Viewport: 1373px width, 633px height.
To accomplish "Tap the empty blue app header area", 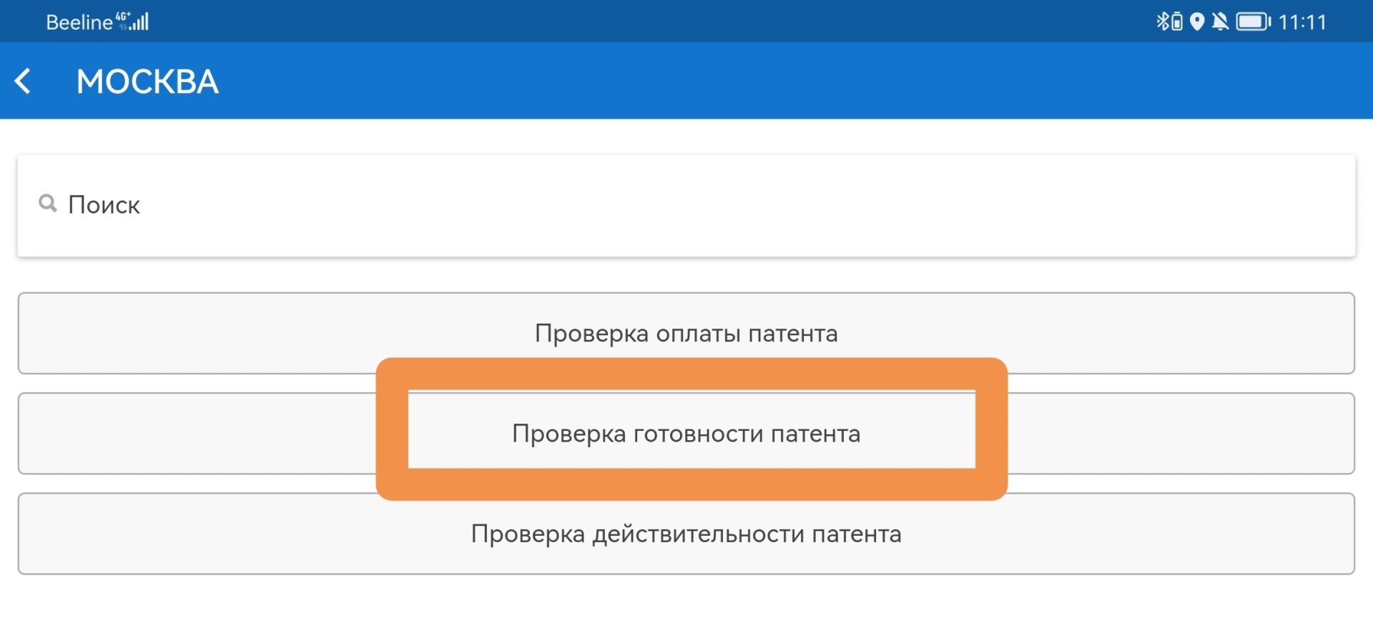I will pos(787,81).
